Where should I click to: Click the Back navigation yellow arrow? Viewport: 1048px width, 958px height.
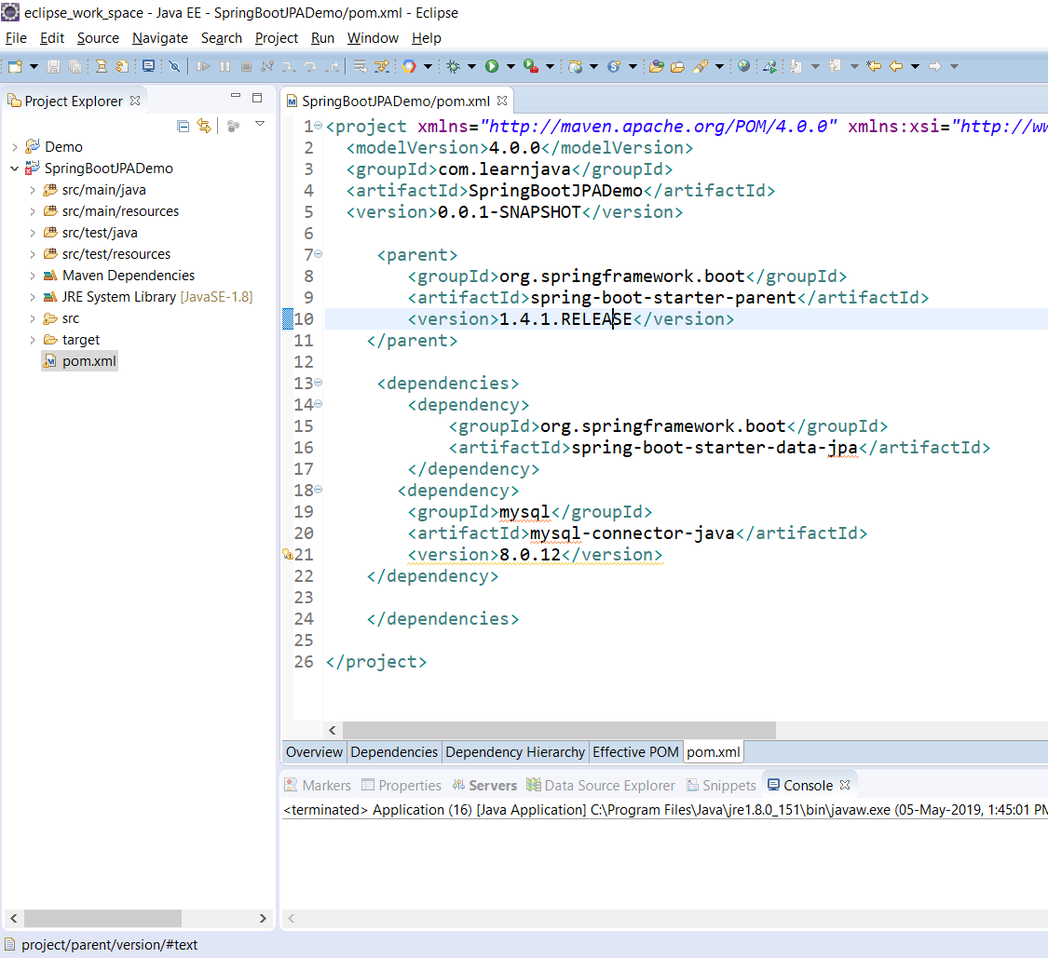pos(896,66)
